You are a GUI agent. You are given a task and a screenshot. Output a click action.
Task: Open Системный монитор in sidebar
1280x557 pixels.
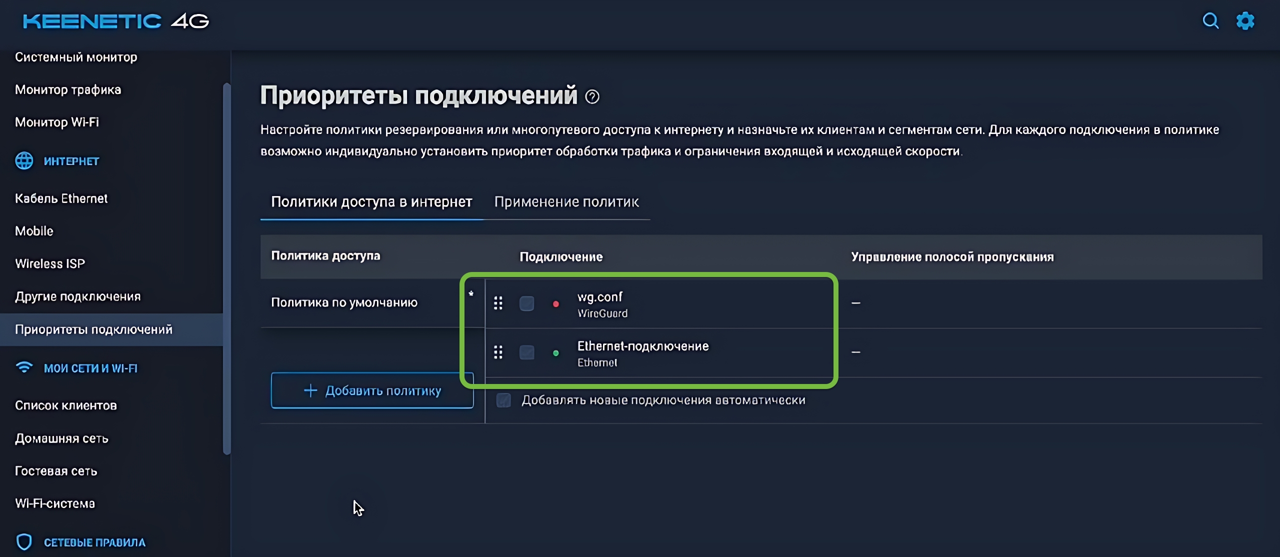coord(76,57)
